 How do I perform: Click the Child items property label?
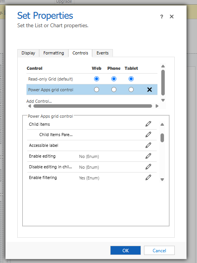coord(39,124)
